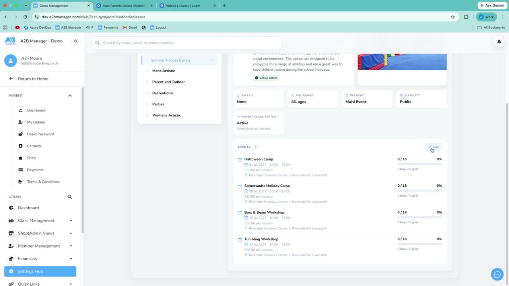Focus the name, email or phone search field
509x286 pixels.
point(187,43)
